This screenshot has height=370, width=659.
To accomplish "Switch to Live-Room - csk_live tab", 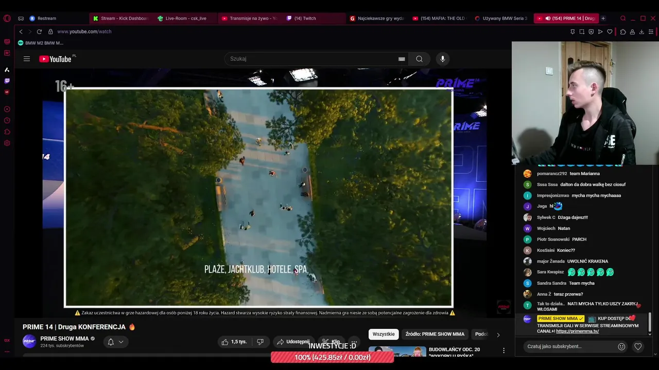I will (x=185, y=18).
